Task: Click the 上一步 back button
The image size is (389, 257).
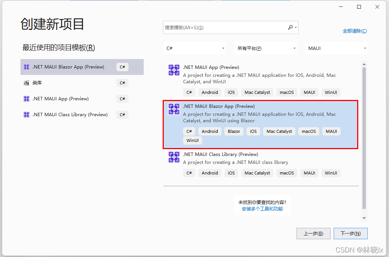Action: [x=313, y=234]
